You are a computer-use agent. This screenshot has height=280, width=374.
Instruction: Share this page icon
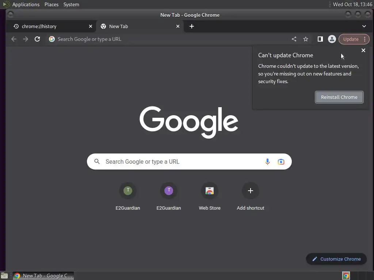point(294,39)
